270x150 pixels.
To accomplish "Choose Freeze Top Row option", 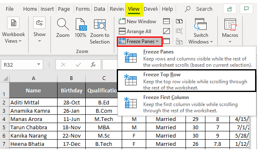I will pyautogui.click(x=187, y=81).
